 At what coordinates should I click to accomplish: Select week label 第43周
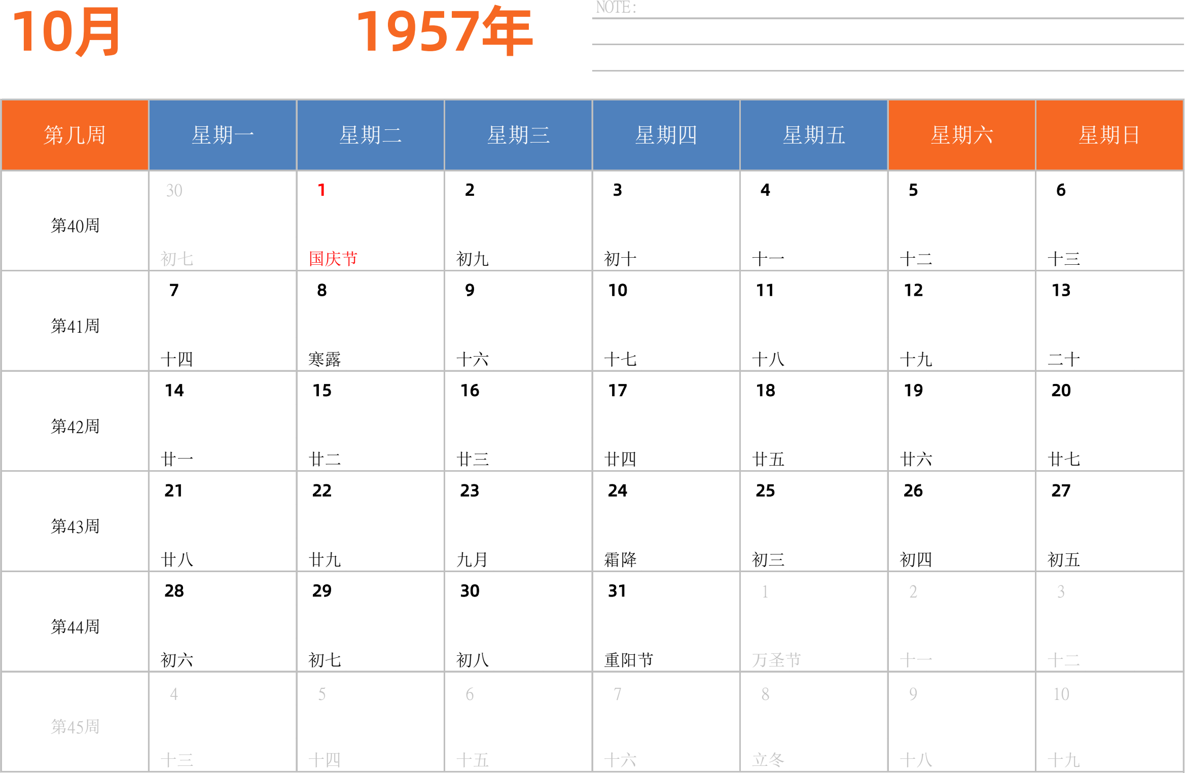75,526
